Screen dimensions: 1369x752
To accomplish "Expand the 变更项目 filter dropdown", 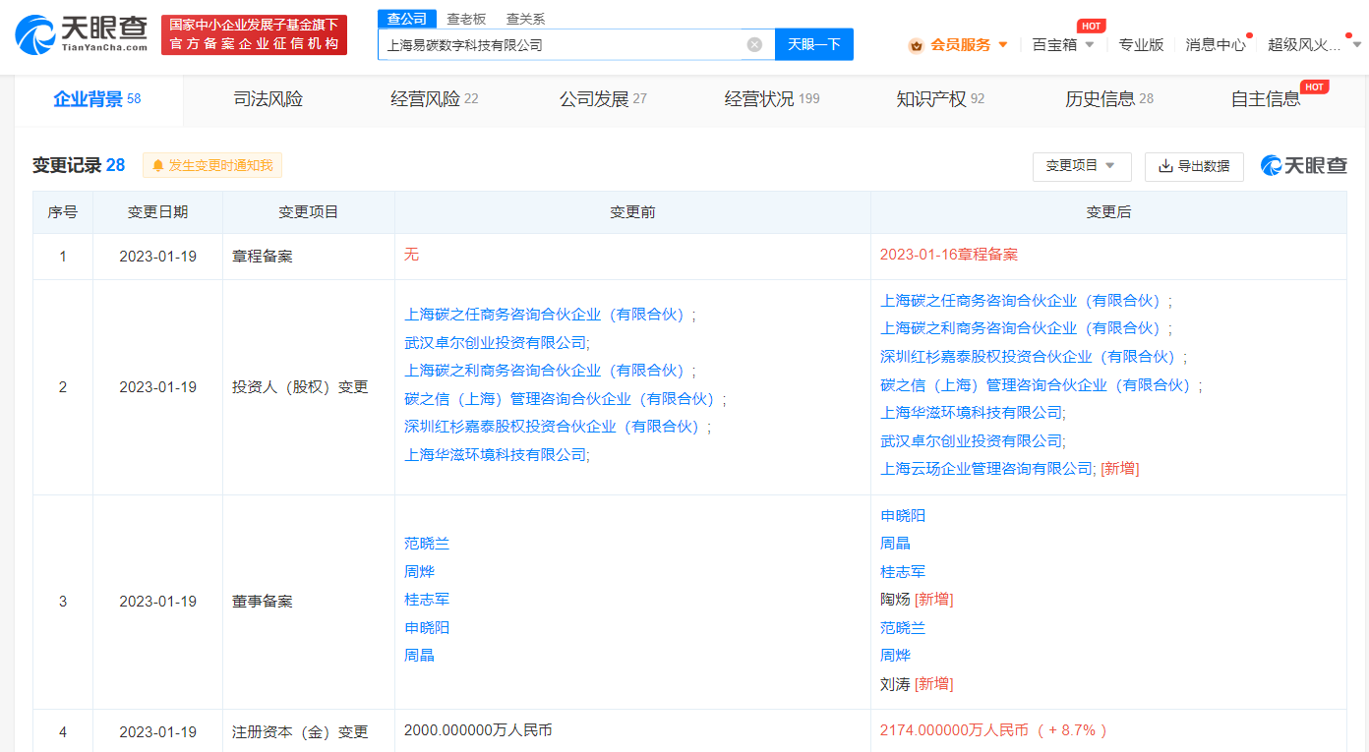I will coord(1081,166).
